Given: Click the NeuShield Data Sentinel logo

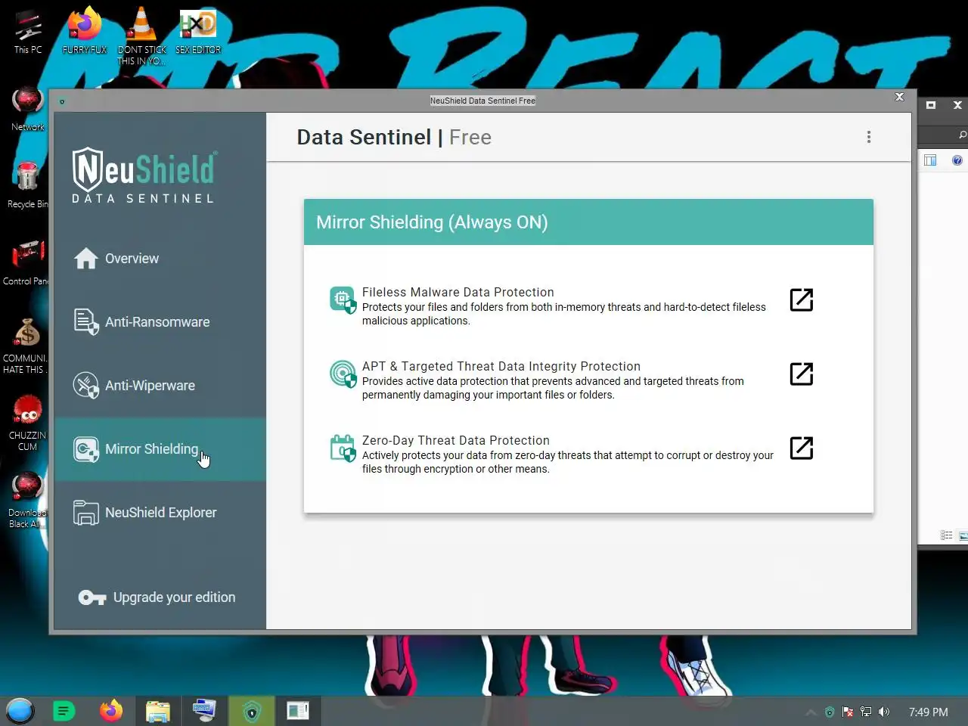Looking at the screenshot, I should pyautogui.click(x=144, y=175).
